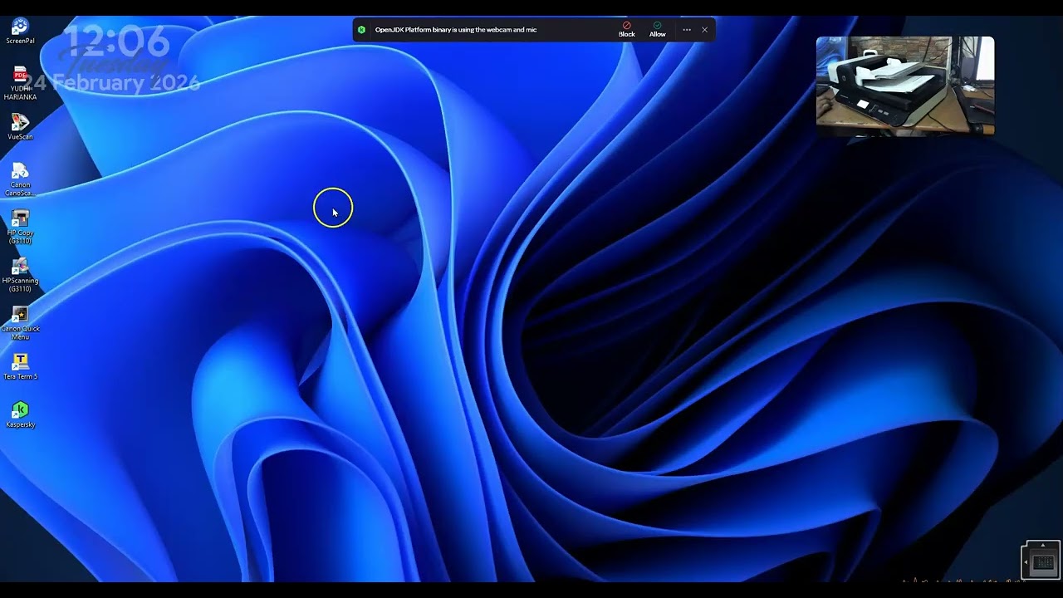Click the up arrow on the widget
Screen dimensions: 1063x598
point(1043,545)
